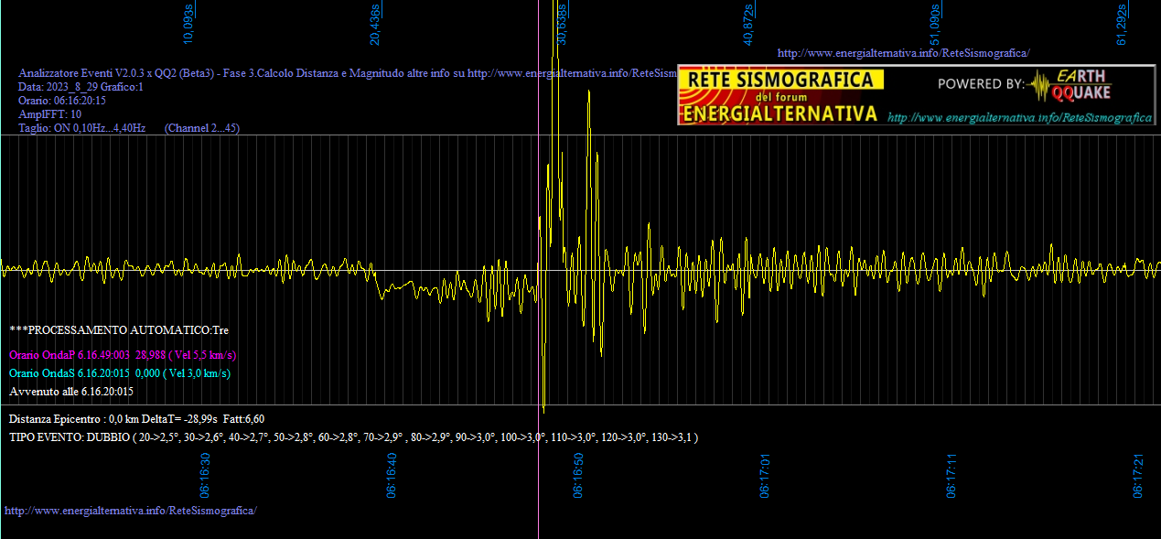
Task: Click the 06:17:21 bottom time label
Action: pos(1139,475)
